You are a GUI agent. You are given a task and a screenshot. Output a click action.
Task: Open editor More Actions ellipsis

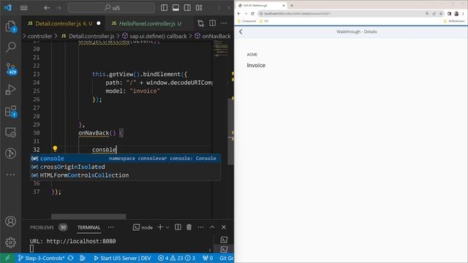point(224,23)
